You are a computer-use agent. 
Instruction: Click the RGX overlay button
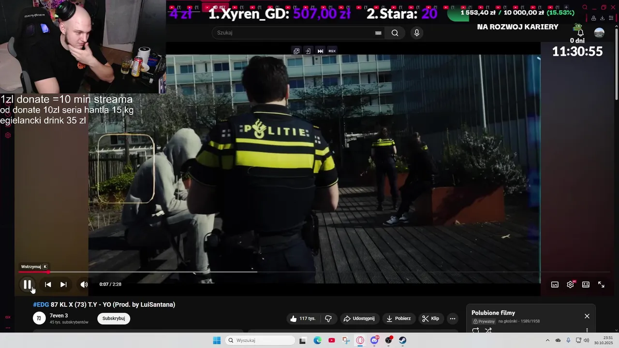point(332,51)
